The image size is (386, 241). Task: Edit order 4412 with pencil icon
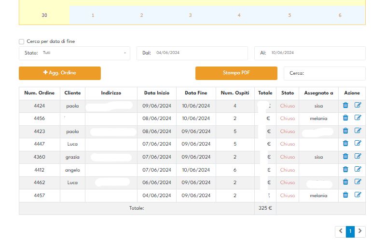[x=358, y=169]
